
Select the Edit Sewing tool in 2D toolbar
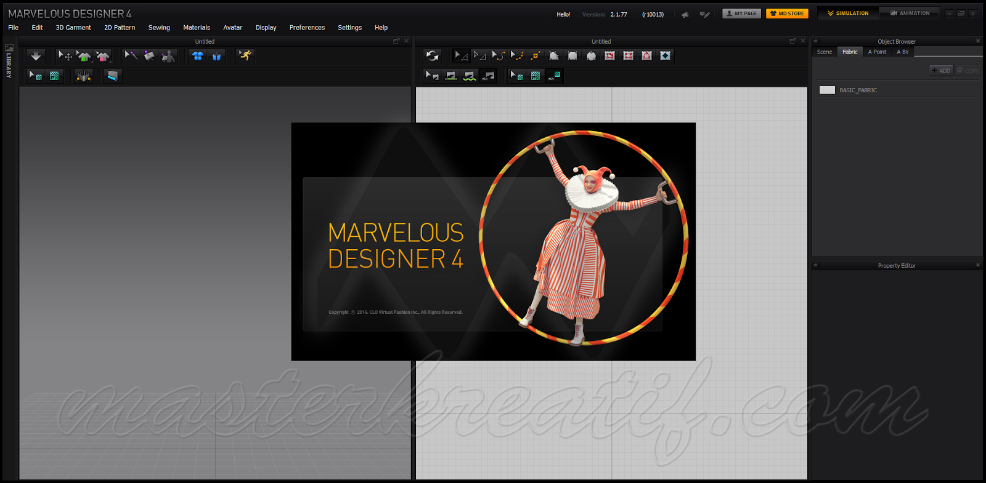[x=432, y=76]
